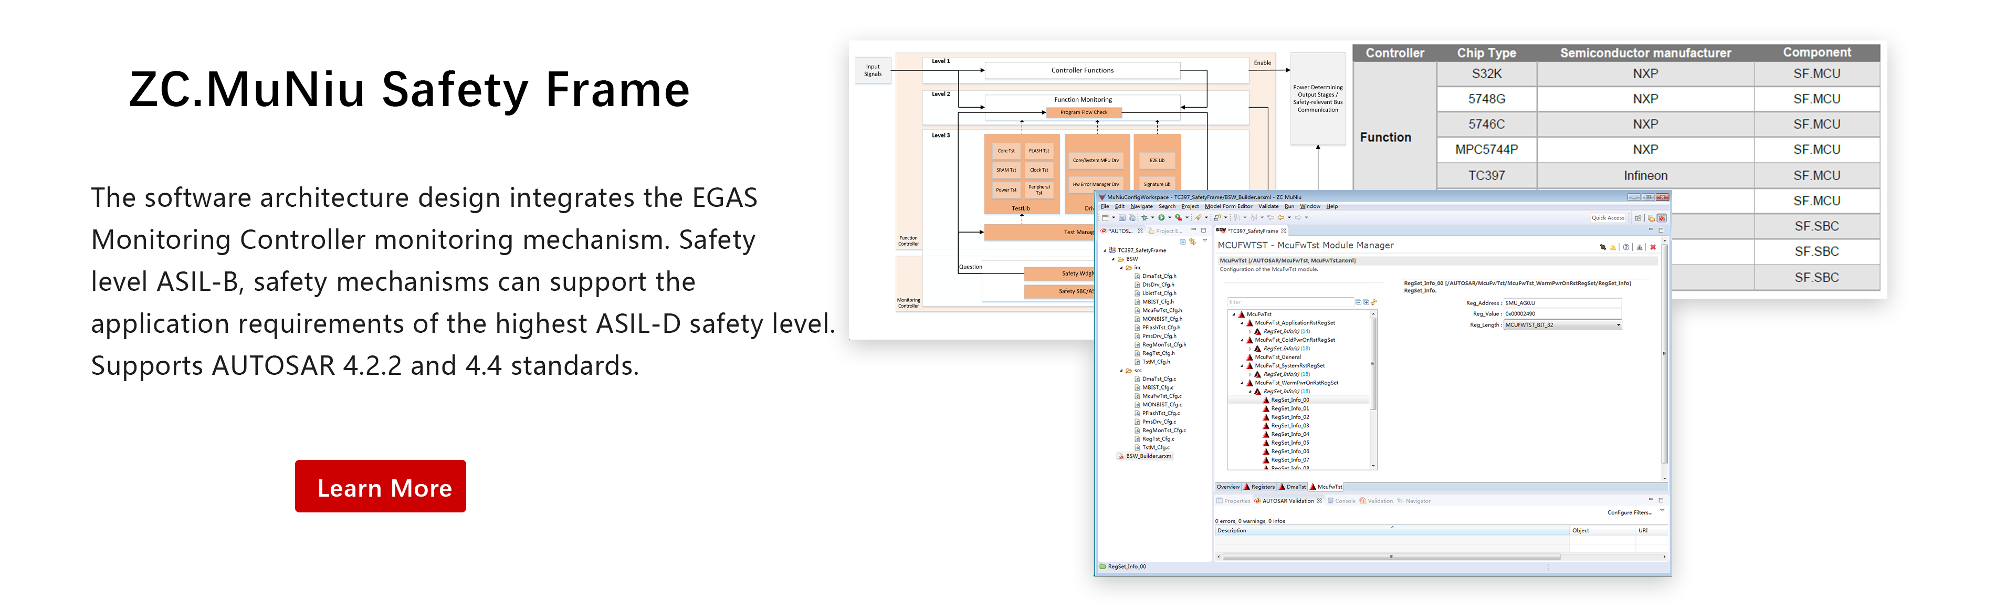This screenshot has width=2016, height=609.
Task: Expand RegSet_Info(s) (14) node
Action: point(1250,332)
